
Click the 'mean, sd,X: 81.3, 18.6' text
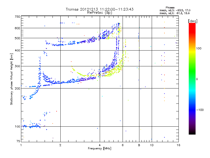175,13
